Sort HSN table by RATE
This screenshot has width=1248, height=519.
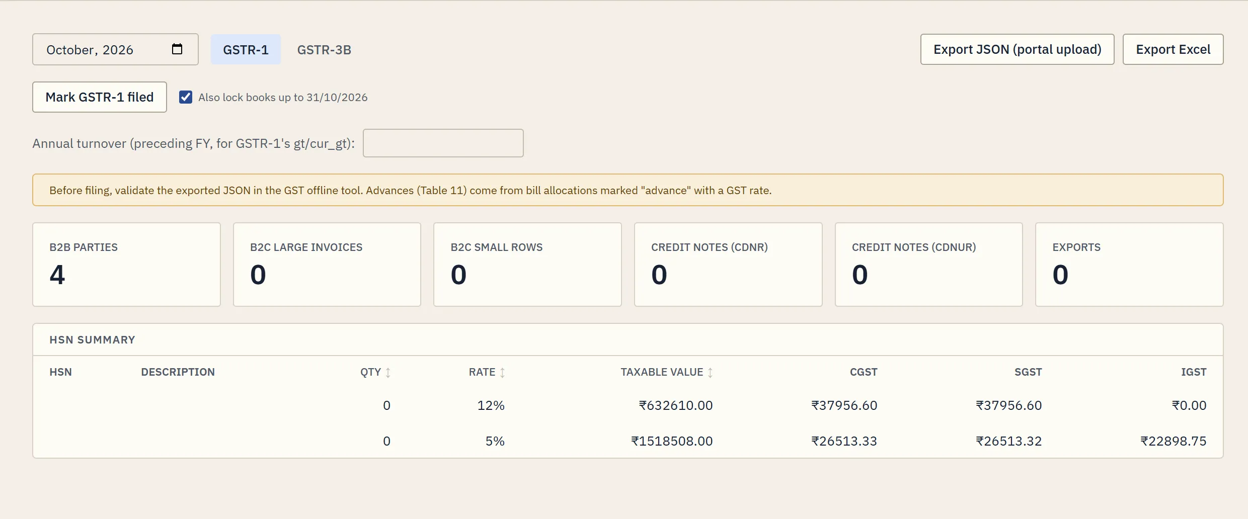[487, 372]
